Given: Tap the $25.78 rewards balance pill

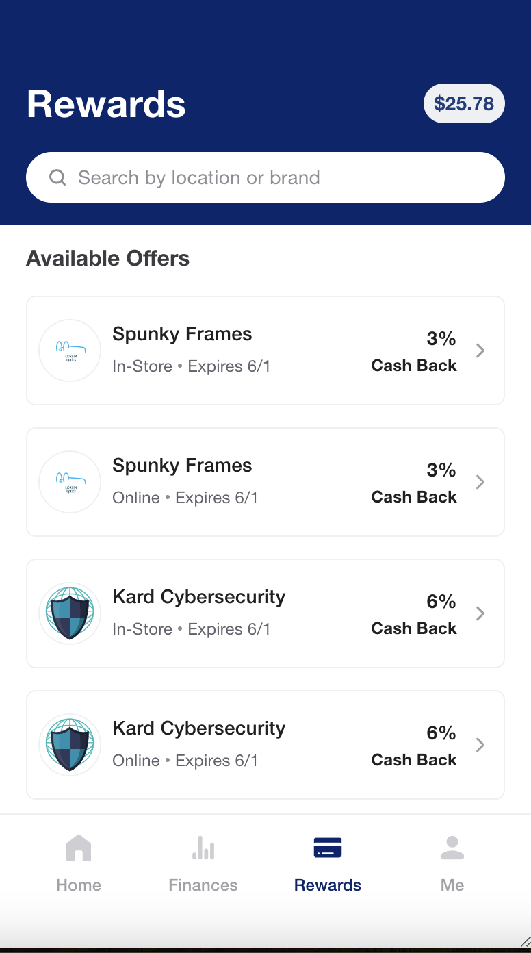Looking at the screenshot, I should coord(464,103).
